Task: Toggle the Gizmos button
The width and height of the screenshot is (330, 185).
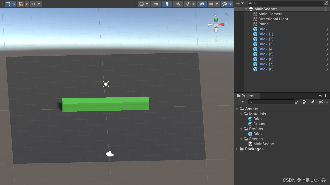Action: point(225,4)
